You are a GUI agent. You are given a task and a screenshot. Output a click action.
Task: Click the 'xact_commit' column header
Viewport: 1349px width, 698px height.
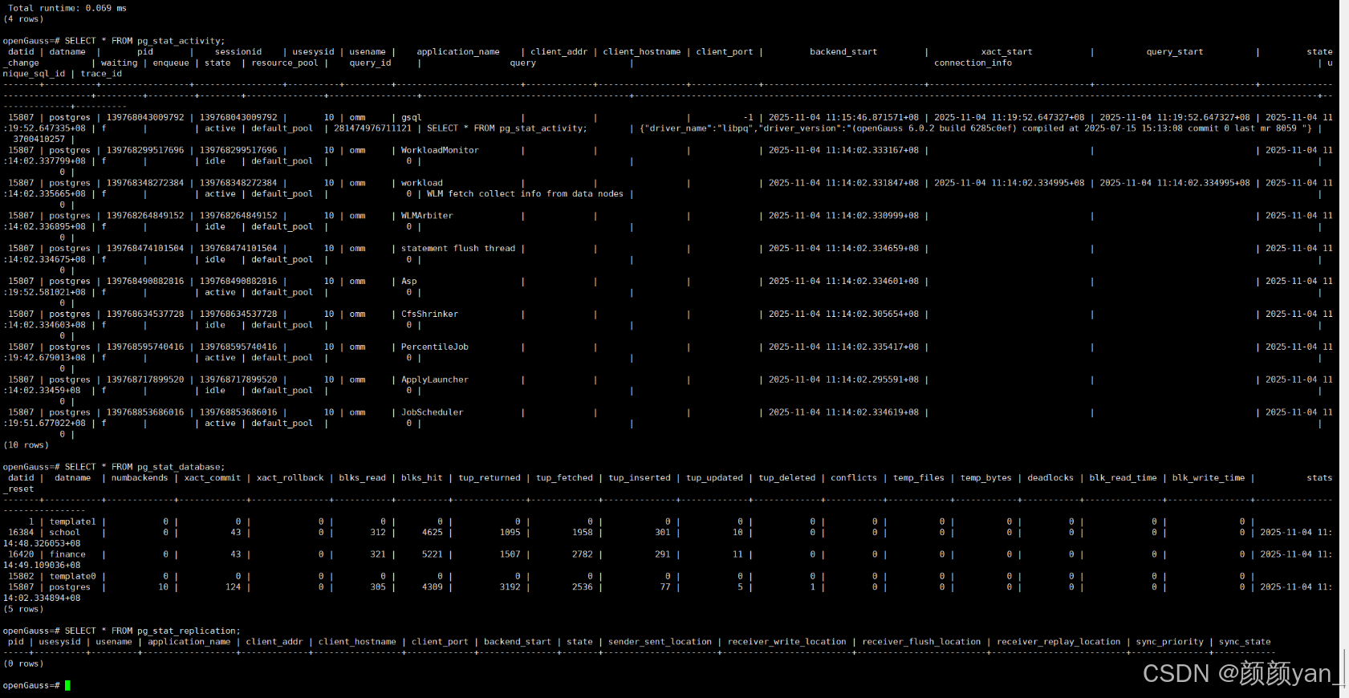pyautogui.click(x=213, y=478)
